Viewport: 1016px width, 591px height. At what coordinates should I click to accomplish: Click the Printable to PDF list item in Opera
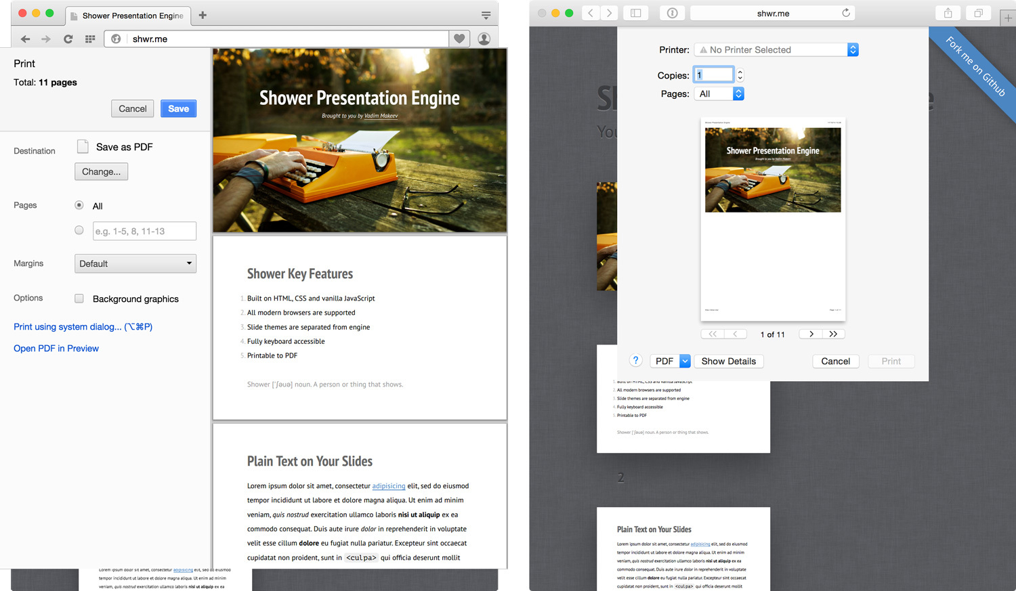(272, 355)
